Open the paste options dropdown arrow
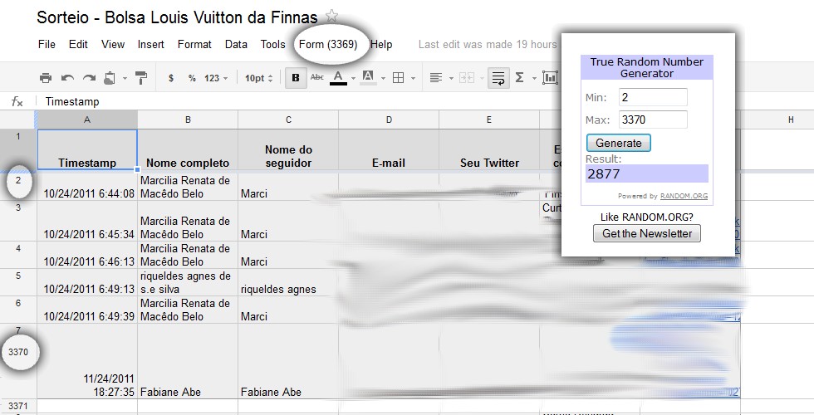814x415 pixels. (x=125, y=78)
